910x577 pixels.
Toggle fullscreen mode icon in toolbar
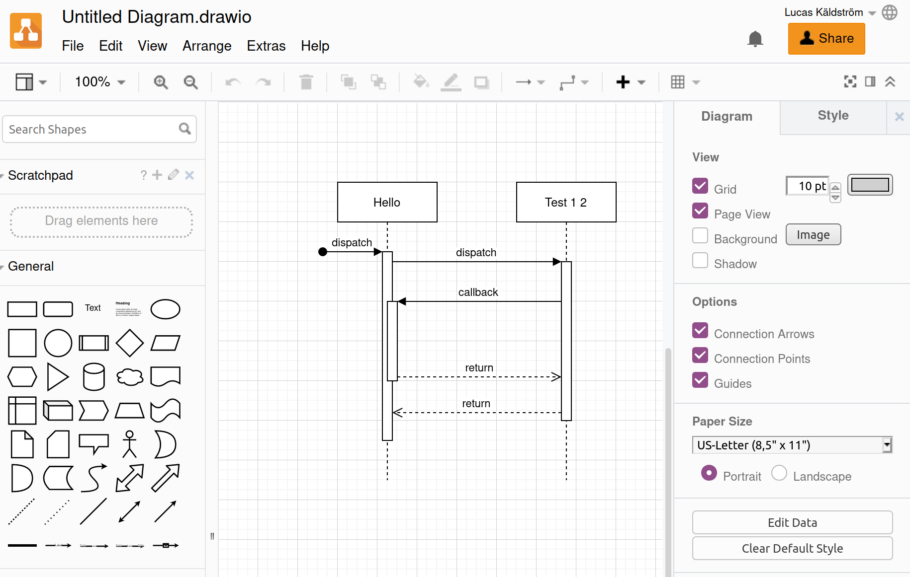[850, 82]
